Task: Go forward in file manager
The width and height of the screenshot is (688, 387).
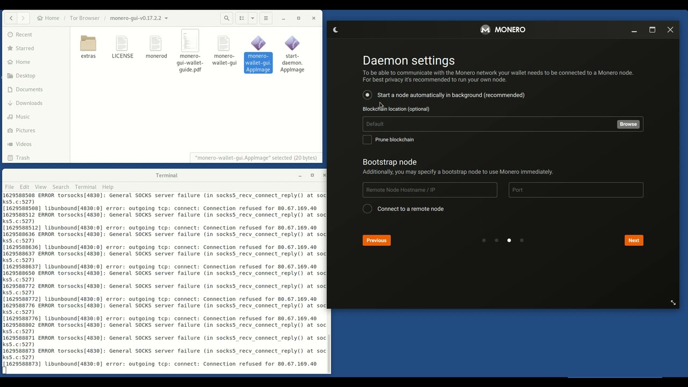Action: click(23, 18)
